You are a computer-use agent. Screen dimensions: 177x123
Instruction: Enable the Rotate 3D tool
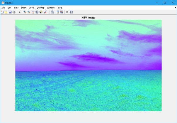(x=37, y=12)
